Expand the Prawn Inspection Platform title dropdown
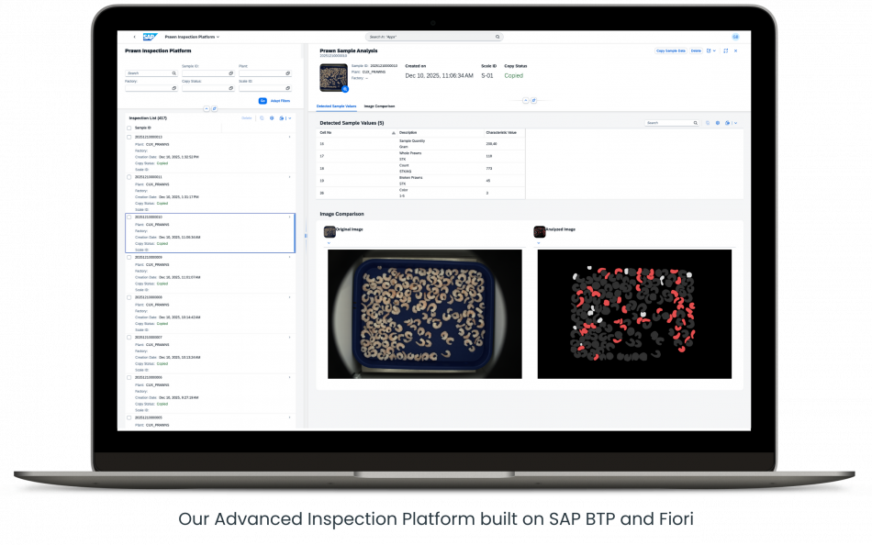 [218, 37]
